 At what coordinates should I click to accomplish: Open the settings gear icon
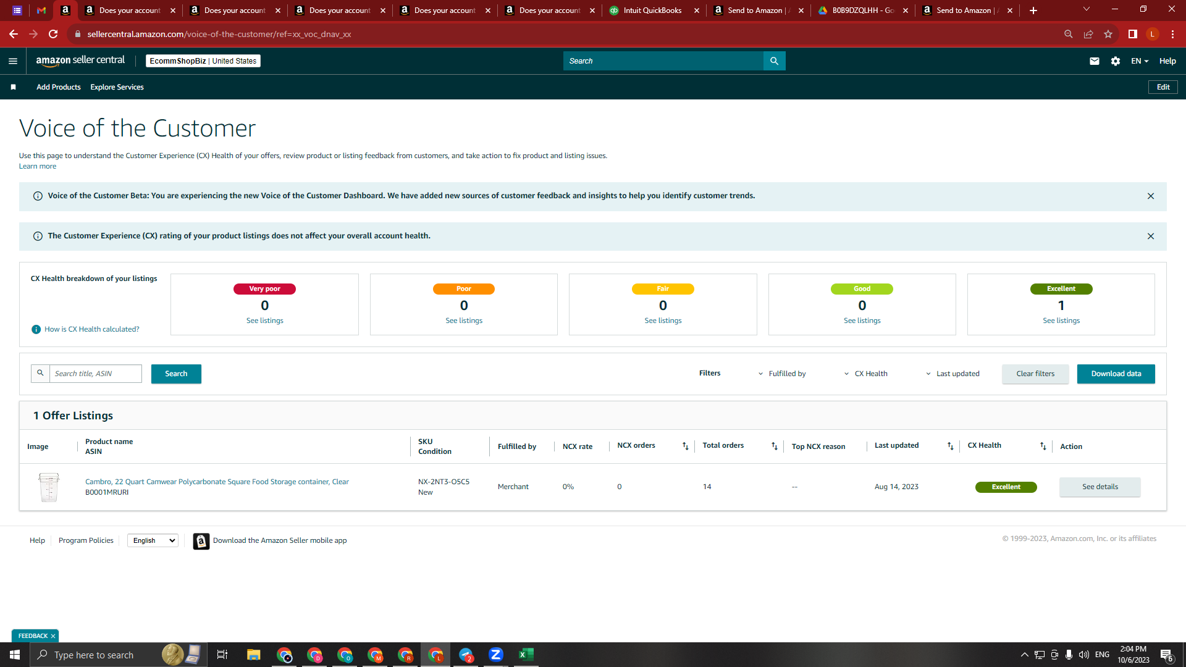(x=1115, y=61)
